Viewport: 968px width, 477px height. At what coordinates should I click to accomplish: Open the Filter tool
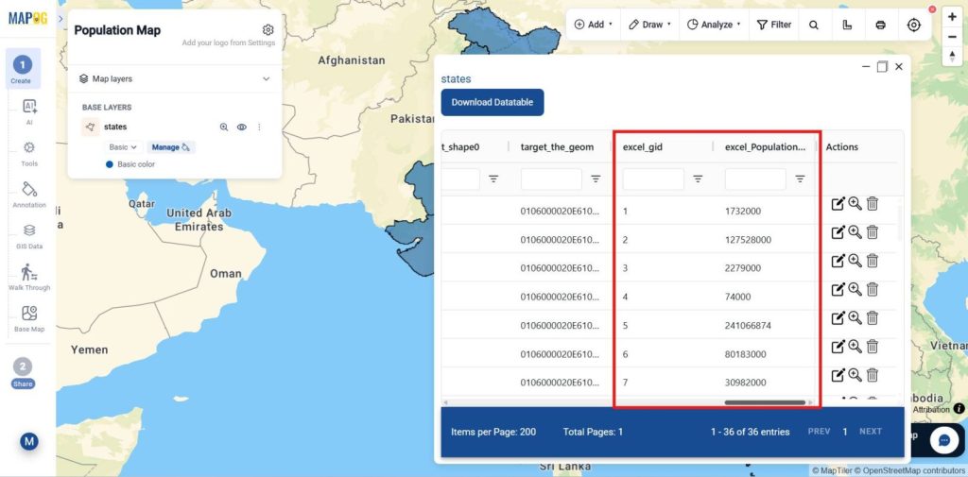pyautogui.click(x=774, y=25)
